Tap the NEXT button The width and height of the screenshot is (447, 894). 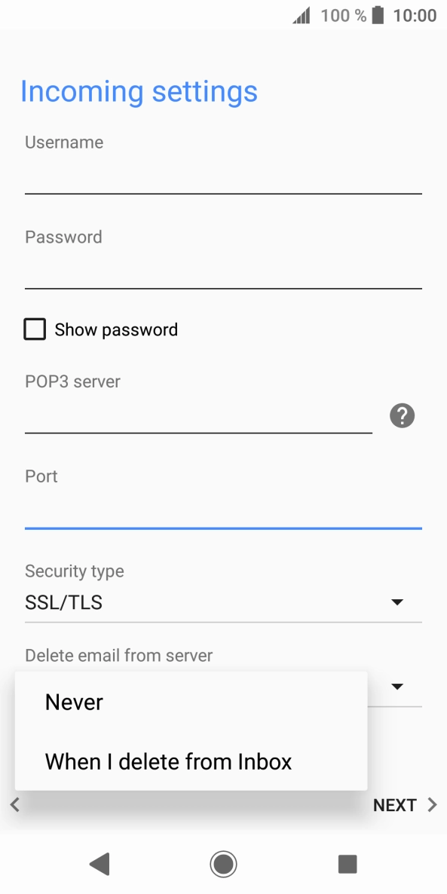pos(394,804)
